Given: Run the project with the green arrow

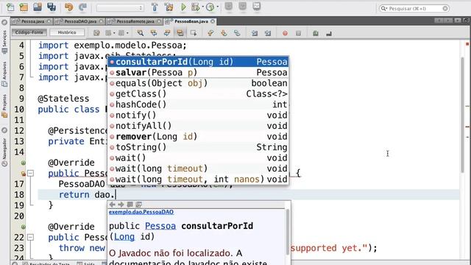Looking at the screenshot, I should click(x=183, y=7).
